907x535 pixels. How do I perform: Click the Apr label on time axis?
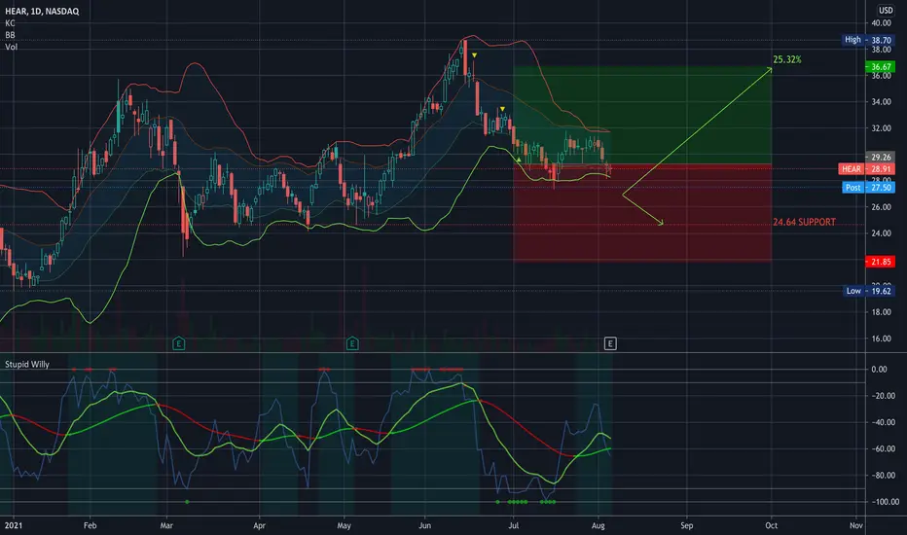click(x=259, y=525)
